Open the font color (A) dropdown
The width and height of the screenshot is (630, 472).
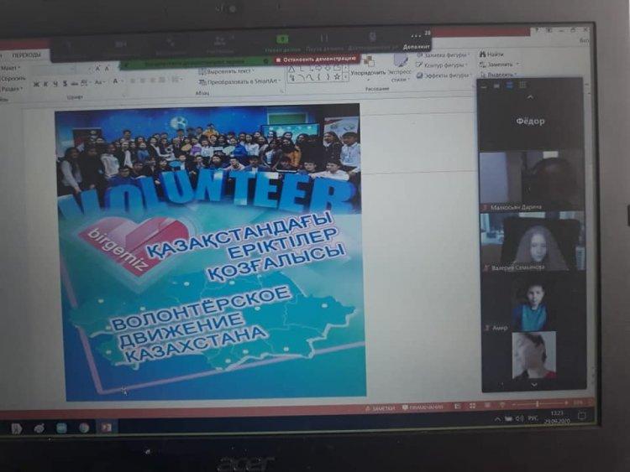[x=117, y=82]
